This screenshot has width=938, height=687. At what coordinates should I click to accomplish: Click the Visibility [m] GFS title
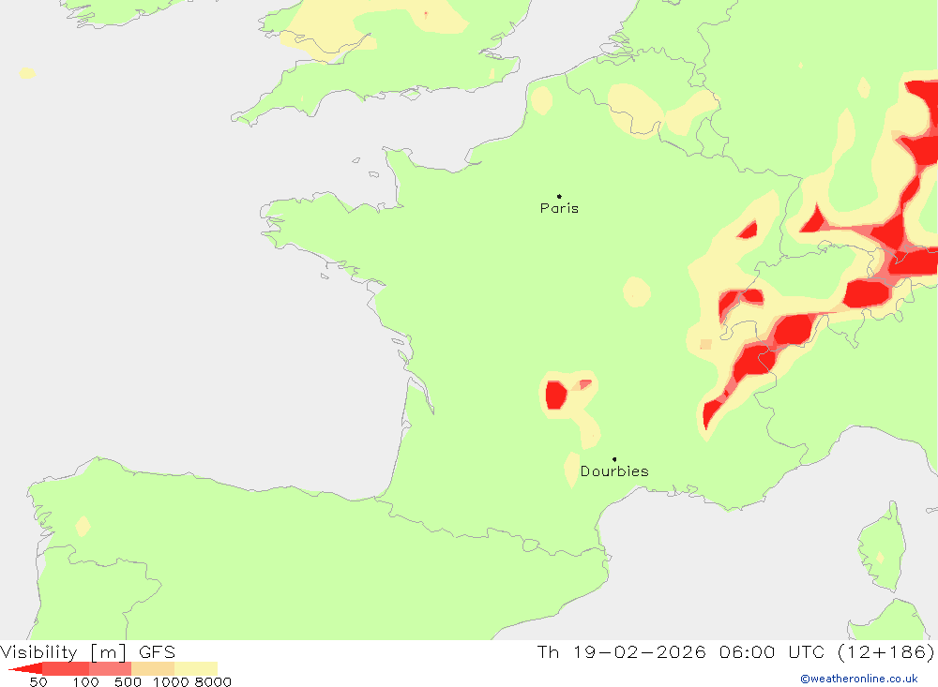(x=88, y=651)
